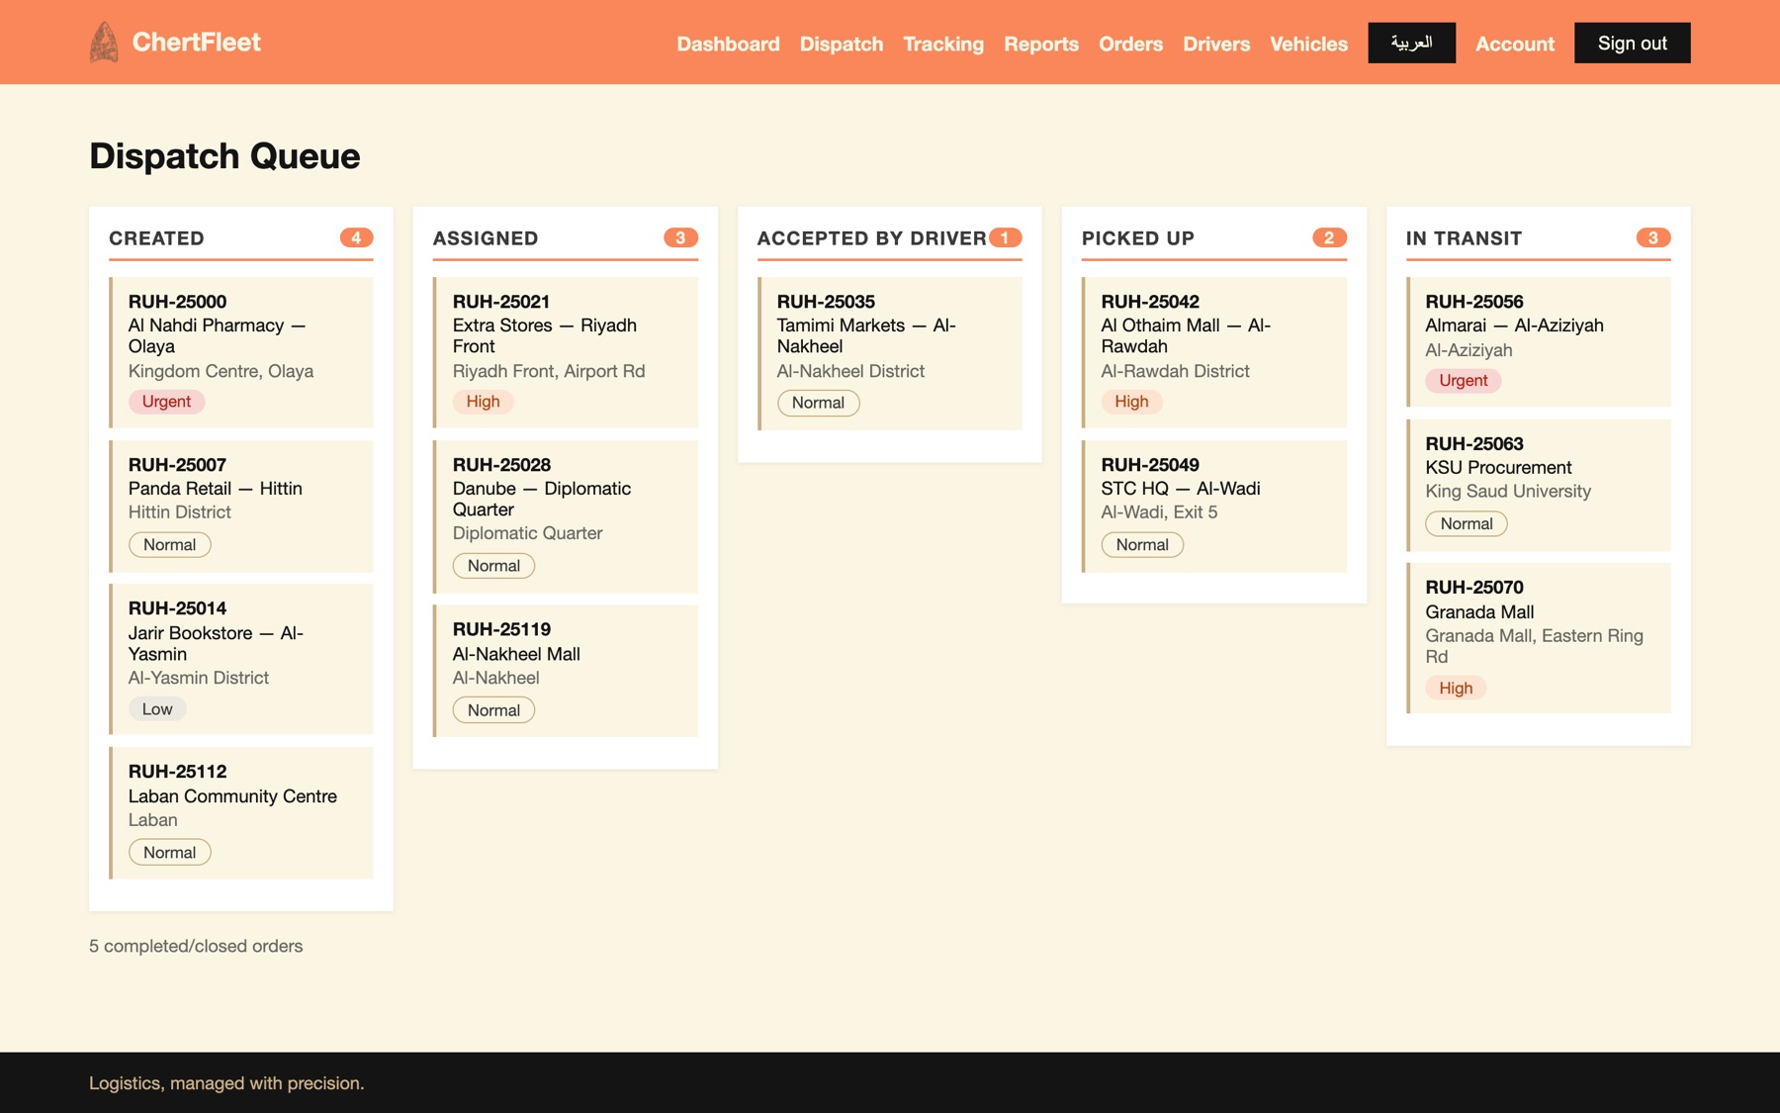The width and height of the screenshot is (1780, 1113).
Task: Select order RUH-25063 KSU Procurement
Action: click(1539, 485)
